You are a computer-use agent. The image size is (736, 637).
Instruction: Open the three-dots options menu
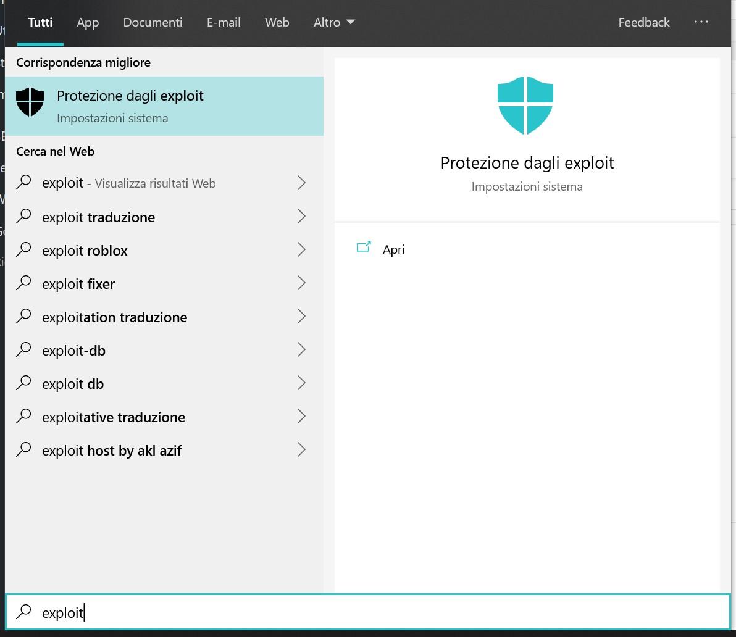pos(701,22)
